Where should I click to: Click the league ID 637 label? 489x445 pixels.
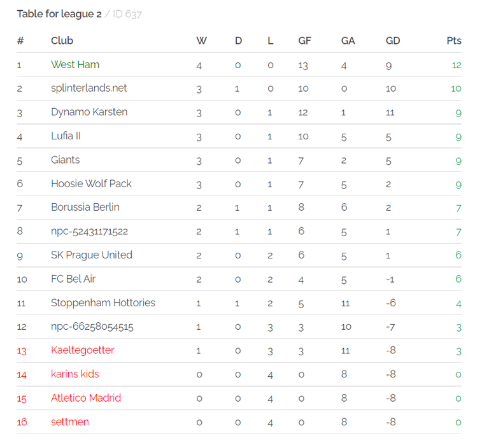(x=127, y=14)
